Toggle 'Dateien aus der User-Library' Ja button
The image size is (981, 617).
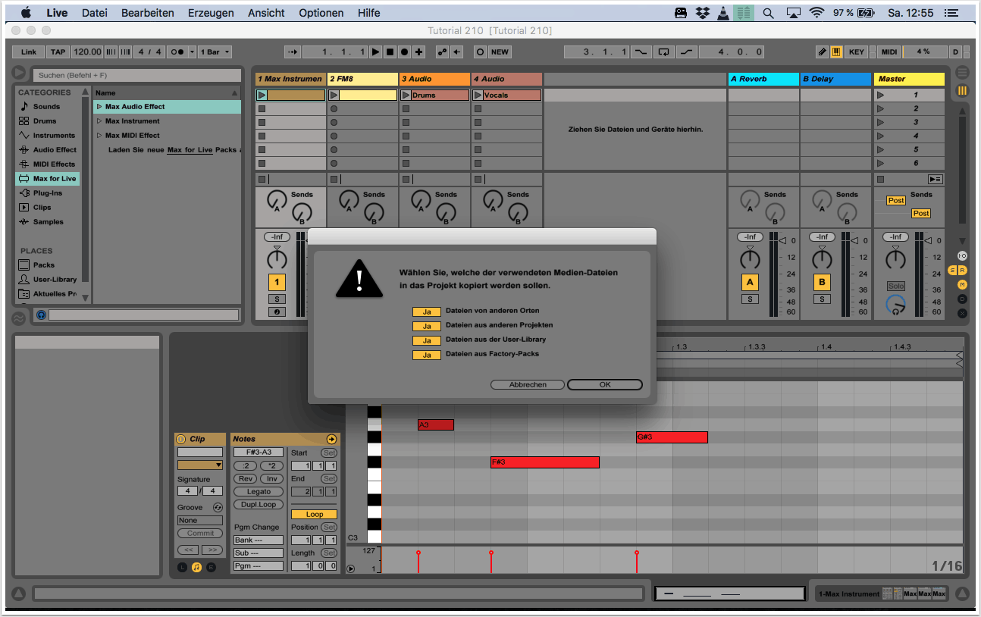(x=427, y=340)
